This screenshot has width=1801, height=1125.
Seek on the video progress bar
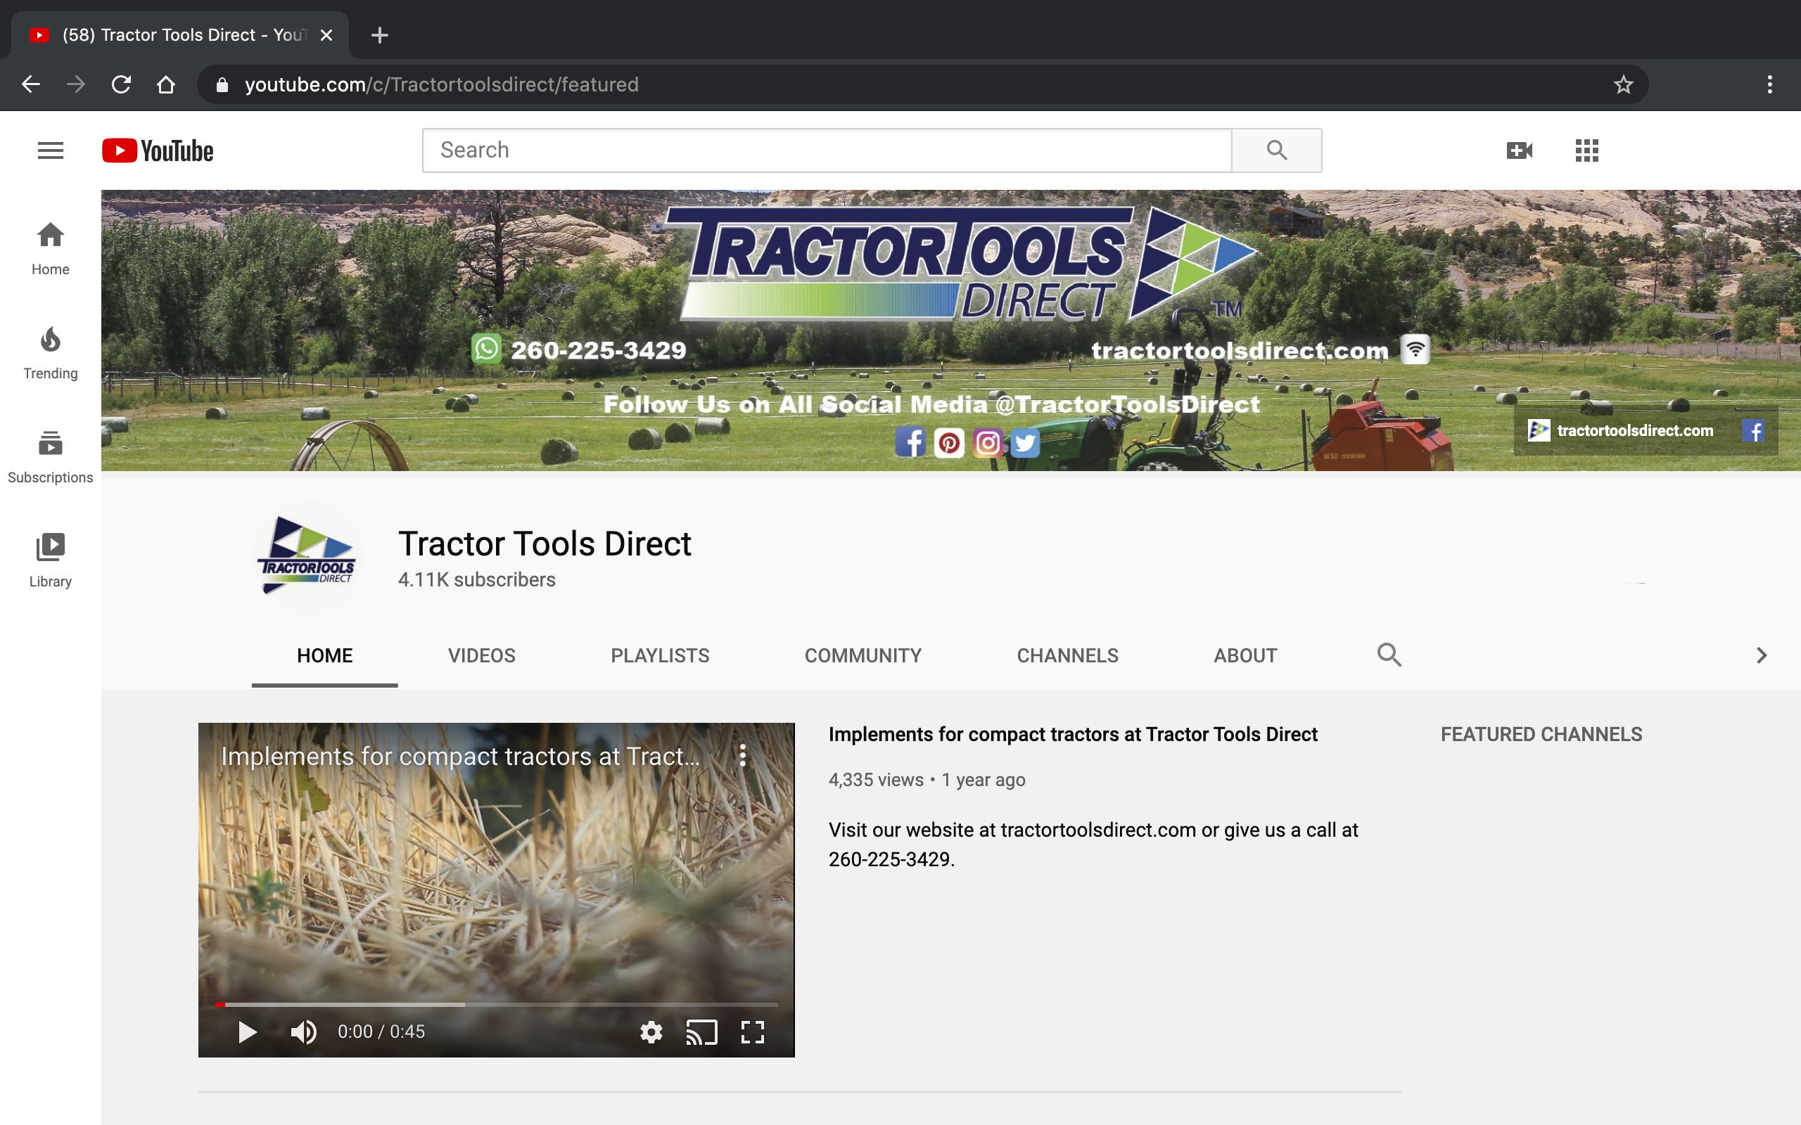coord(497,1005)
